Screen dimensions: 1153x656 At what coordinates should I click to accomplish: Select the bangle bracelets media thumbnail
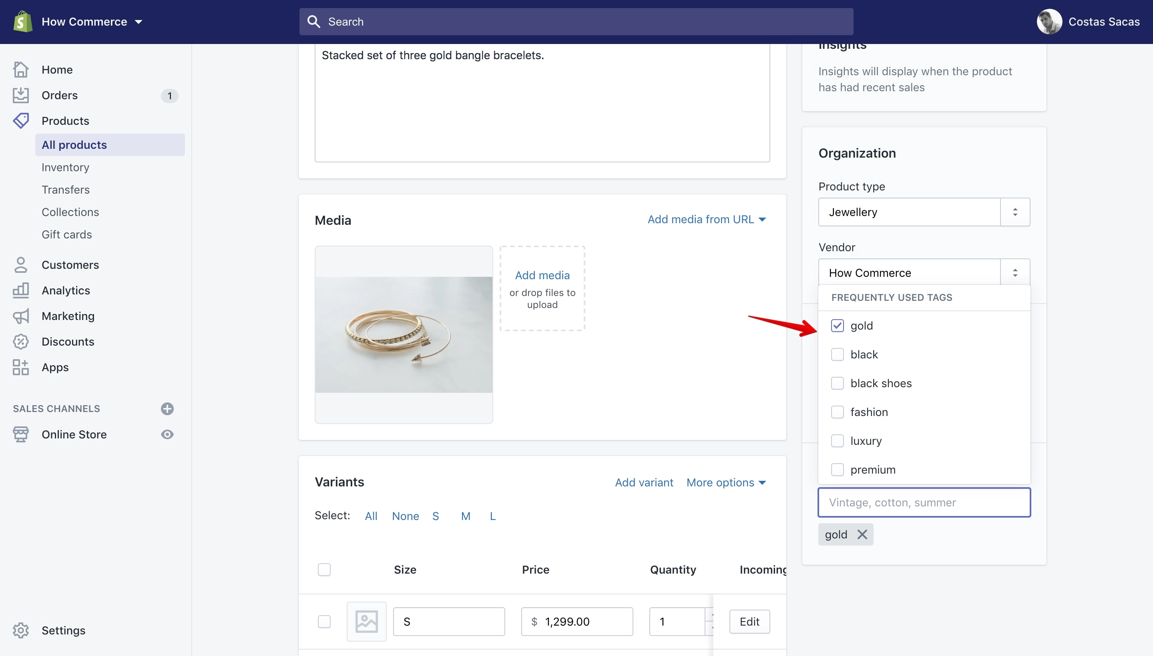point(404,334)
